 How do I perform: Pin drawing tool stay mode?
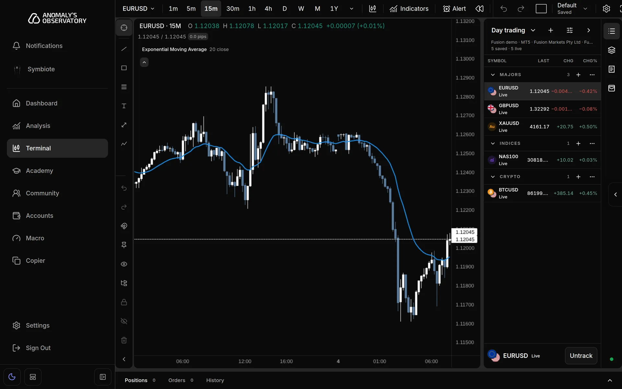pos(124,245)
